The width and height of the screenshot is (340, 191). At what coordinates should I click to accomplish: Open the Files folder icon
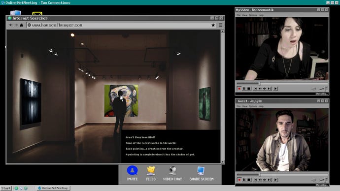[x=151, y=171]
